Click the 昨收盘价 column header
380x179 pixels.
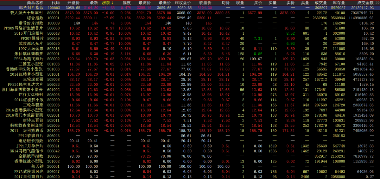[183, 3]
